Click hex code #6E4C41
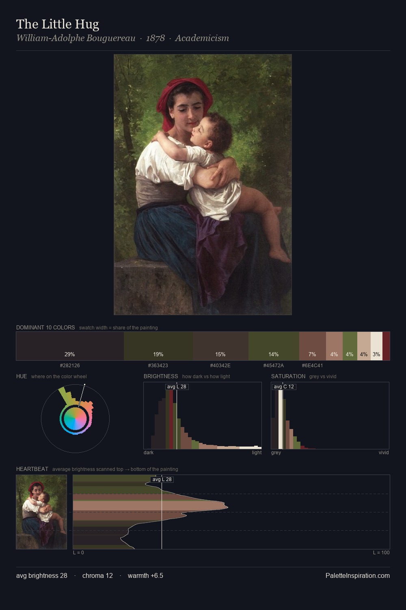406x610 pixels. [x=313, y=366]
